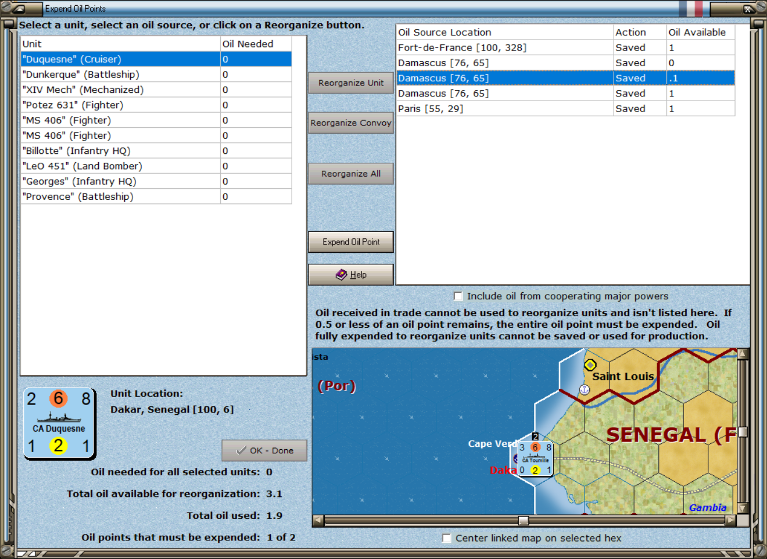Click the map scroll-down arrow

[742, 508]
